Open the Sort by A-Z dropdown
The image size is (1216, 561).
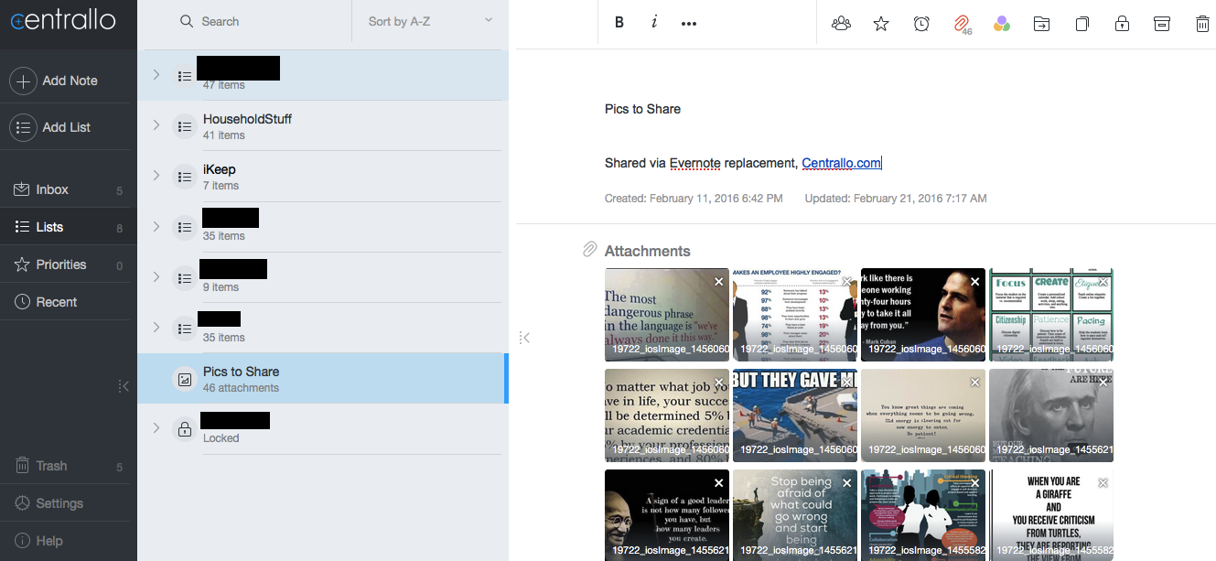429,21
